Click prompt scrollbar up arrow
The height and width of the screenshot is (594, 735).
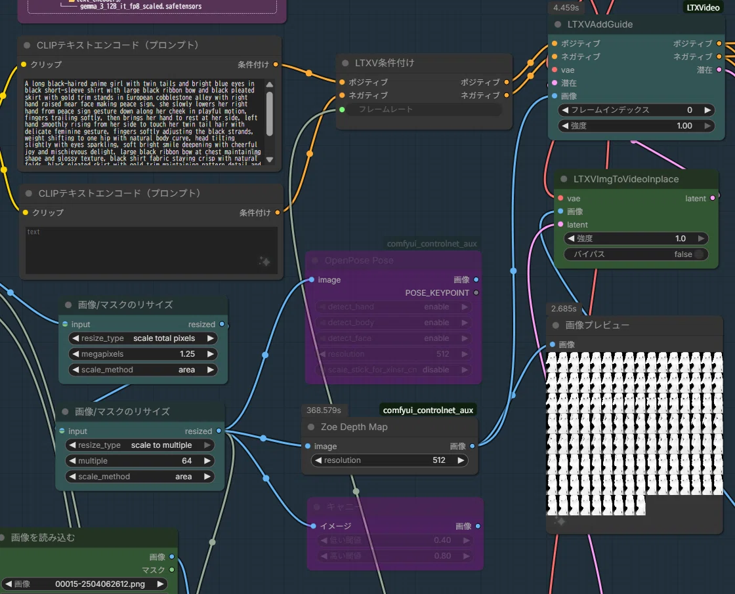[x=270, y=85]
